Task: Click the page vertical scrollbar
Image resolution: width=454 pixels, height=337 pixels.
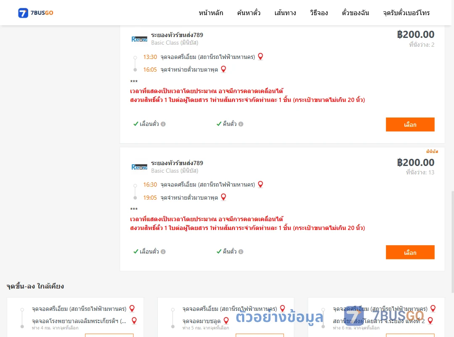Action: pos(452,241)
